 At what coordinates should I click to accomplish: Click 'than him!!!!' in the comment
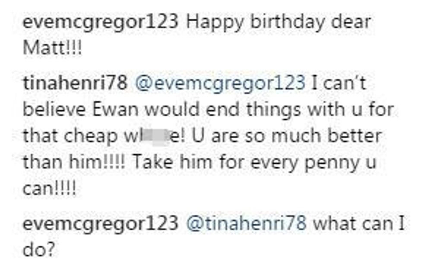tap(74, 162)
